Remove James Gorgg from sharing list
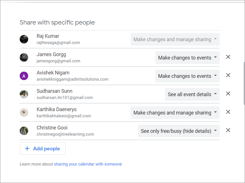Viewport: 245px width, 183px height. 228,57
